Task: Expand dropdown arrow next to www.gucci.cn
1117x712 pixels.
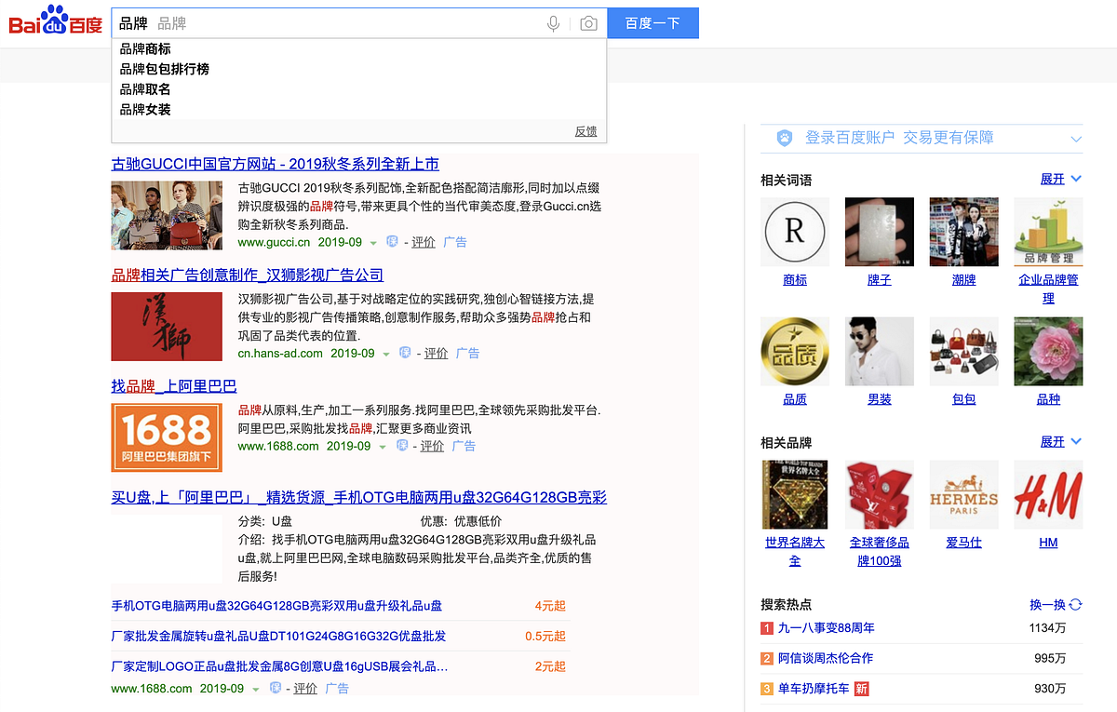Action: pyautogui.click(x=373, y=243)
